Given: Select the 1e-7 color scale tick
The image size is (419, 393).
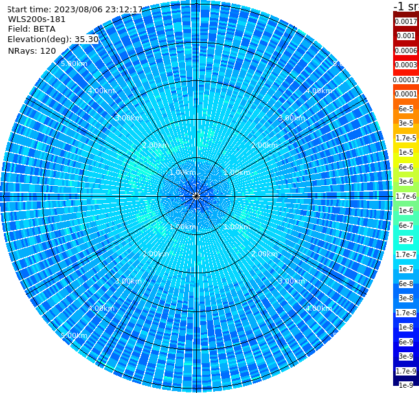Looking at the screenshot, I should (x=406, y=269).
